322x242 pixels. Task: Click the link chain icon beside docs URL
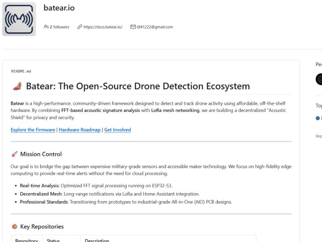[80, 27]
